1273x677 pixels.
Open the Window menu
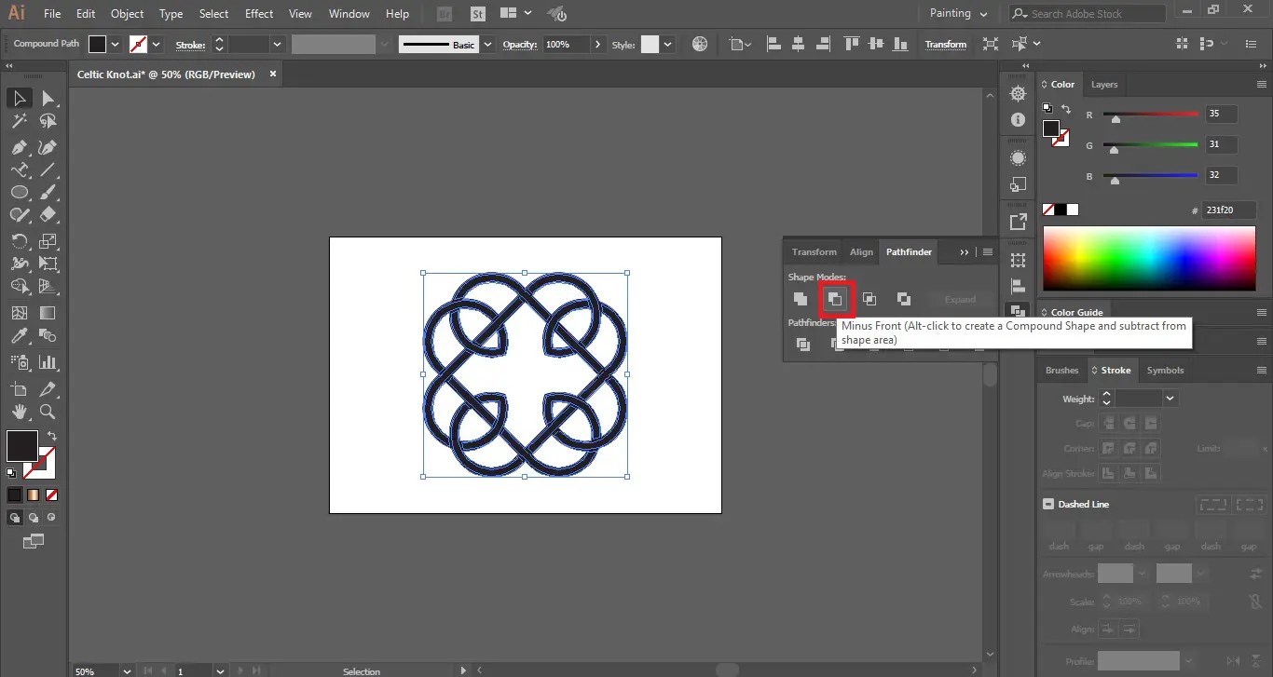[x=349, y=13]
